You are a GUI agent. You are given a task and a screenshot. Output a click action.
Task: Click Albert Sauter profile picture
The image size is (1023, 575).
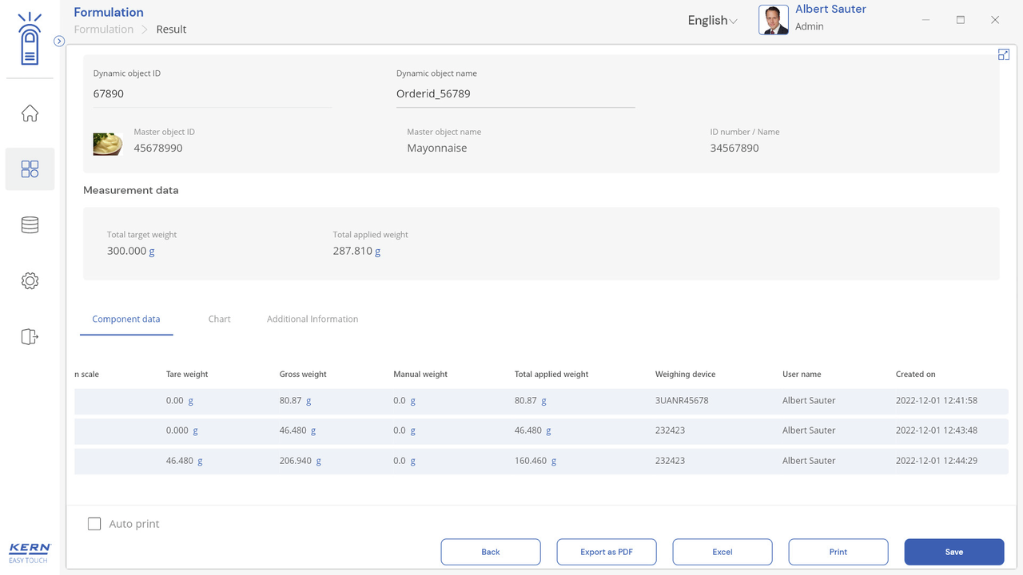coord(773,20)
